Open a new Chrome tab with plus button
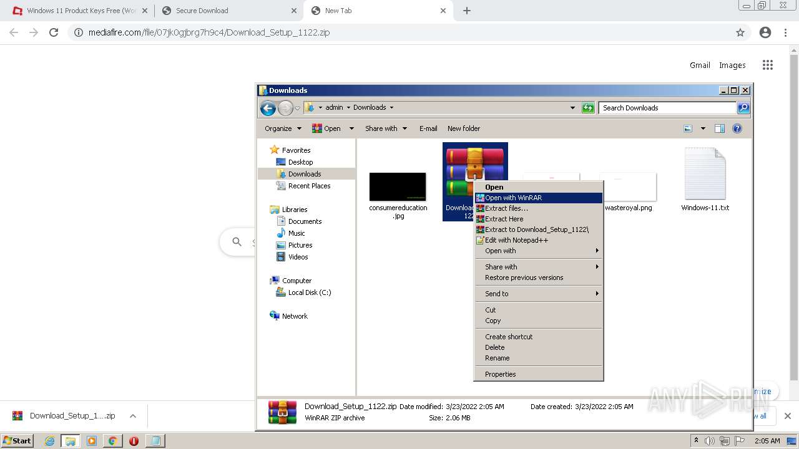Image resolution: width=799 pixels, height=449 pixels. click(466, 11)
